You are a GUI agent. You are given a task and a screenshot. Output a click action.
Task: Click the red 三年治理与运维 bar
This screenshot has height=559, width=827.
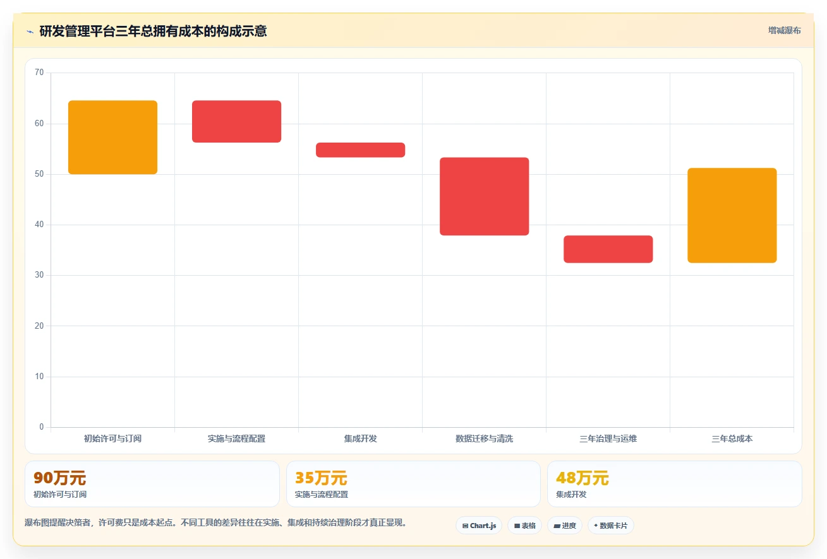(608, 249)
